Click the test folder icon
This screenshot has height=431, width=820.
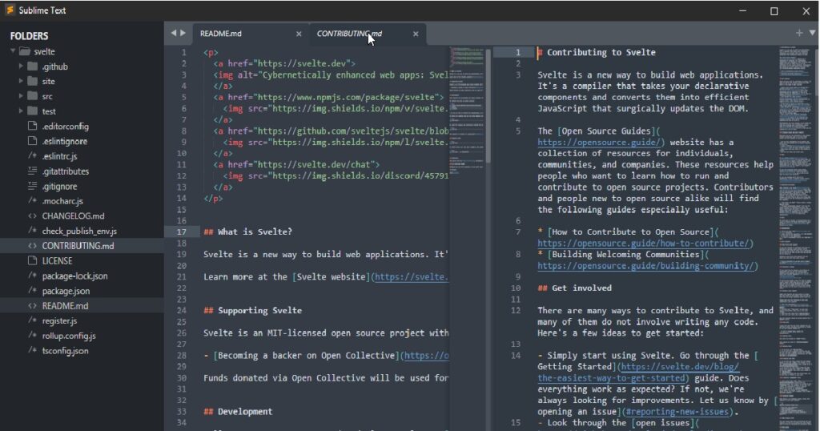[32, 111]
